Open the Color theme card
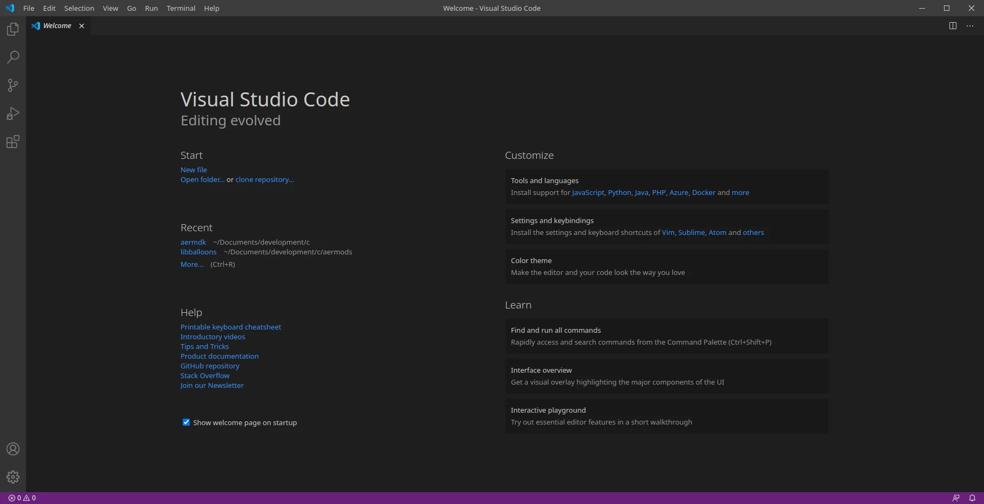Screen dimensions: 984x504 click(667, 266)
